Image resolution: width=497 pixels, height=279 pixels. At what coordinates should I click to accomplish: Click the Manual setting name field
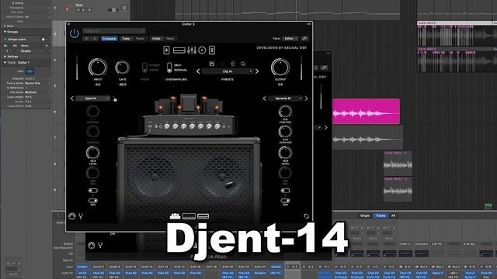pyautogui.click(x=114, y=31)
